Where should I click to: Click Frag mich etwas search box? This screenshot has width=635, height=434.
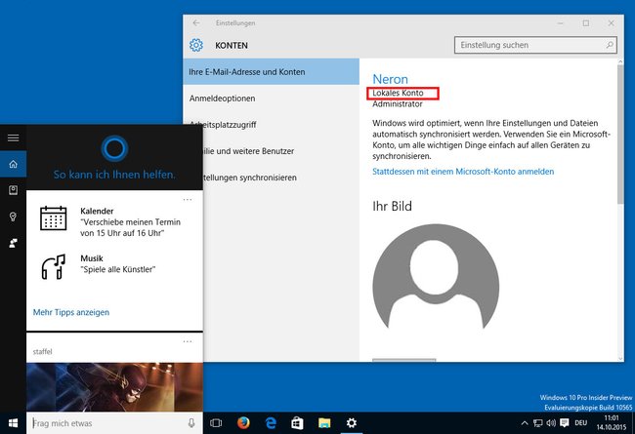pos(114,423)
